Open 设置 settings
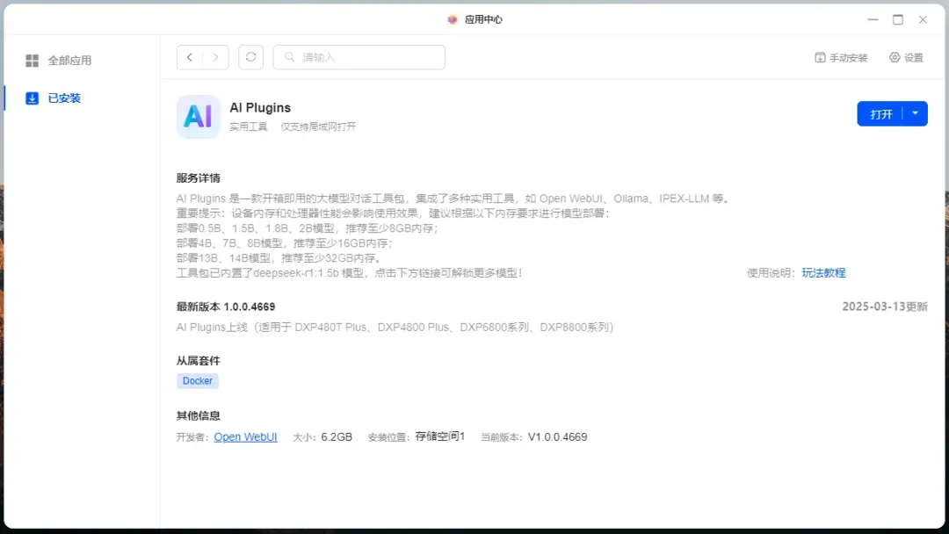This screenshot has width=949, height=534. pyautogui.click(x=906, y=57)
